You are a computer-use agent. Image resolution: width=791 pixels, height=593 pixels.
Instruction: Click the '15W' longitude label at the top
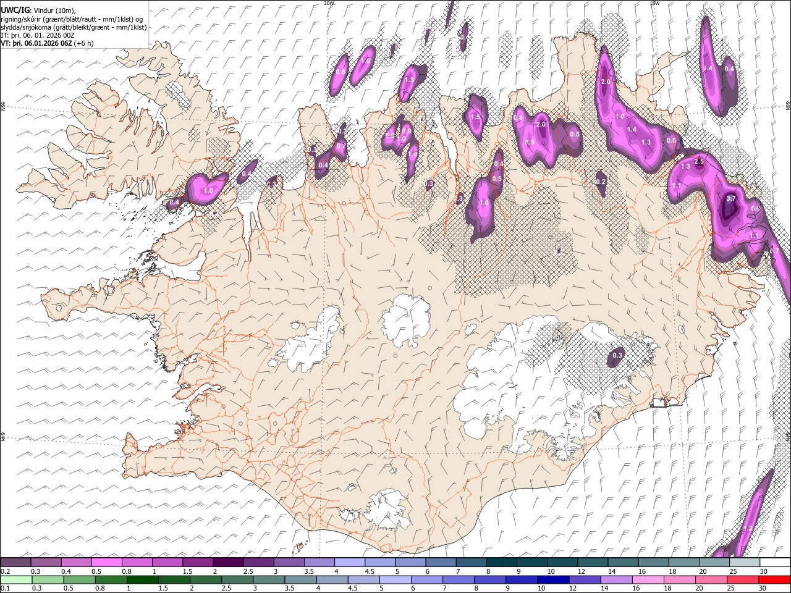(x=655, y=3)
